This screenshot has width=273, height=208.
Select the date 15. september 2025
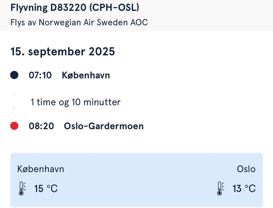point(63,52)
